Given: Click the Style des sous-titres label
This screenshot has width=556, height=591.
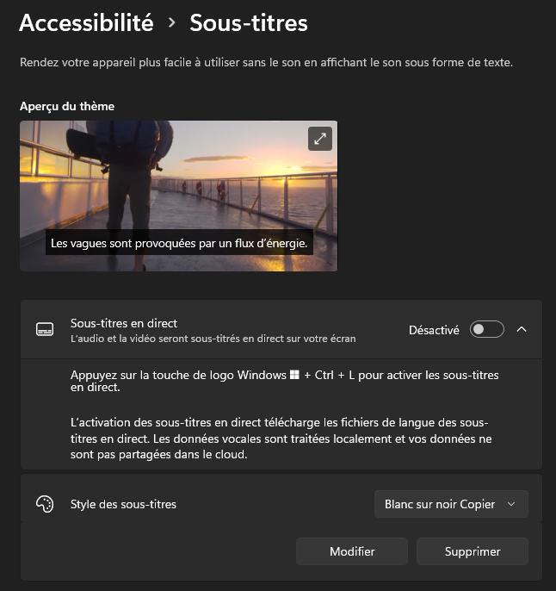Looking at the screenshot, I should [123, 504].
